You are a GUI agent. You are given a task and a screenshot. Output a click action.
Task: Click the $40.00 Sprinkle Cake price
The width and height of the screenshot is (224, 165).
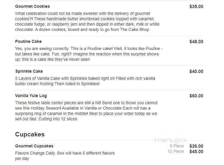(x=196, y=71)
